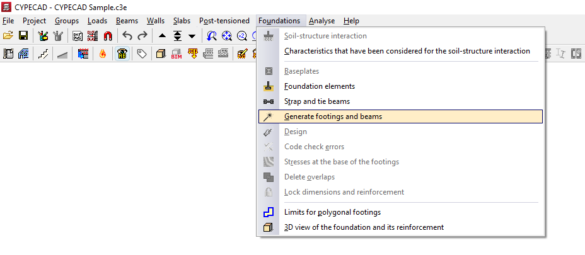This screenshot has height=255, width=585.
Task: Click the tag label icon
Action: pos(141,54)
